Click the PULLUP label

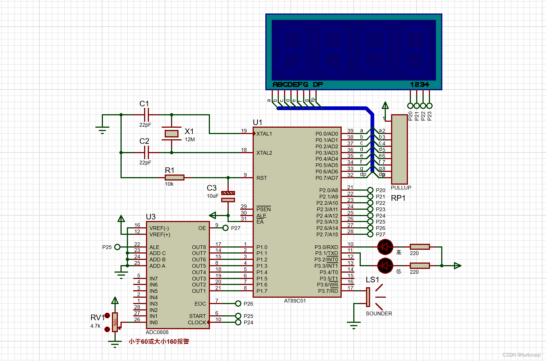pyautogui.click(x=401, y=188)
